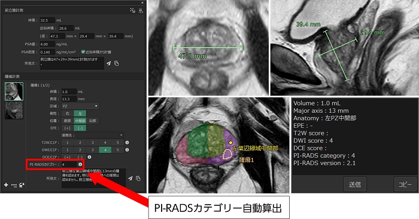Open the 浸潤先 dropdown
Viewport: 419px width, 219px height.
[x=101, y=135]
